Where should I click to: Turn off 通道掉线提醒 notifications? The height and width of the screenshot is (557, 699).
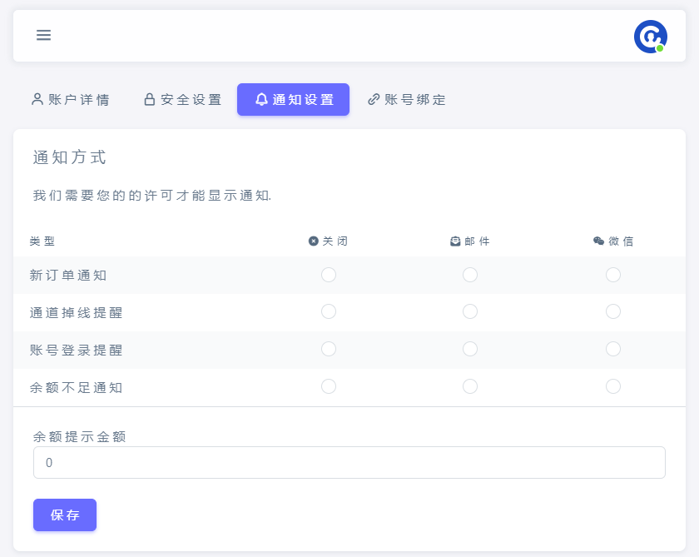tap(329, 311)
